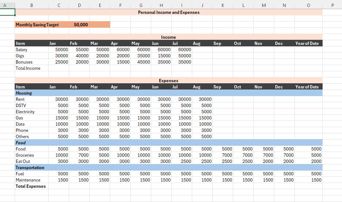Click Fuel's Sep value 5000

[227, 174]
